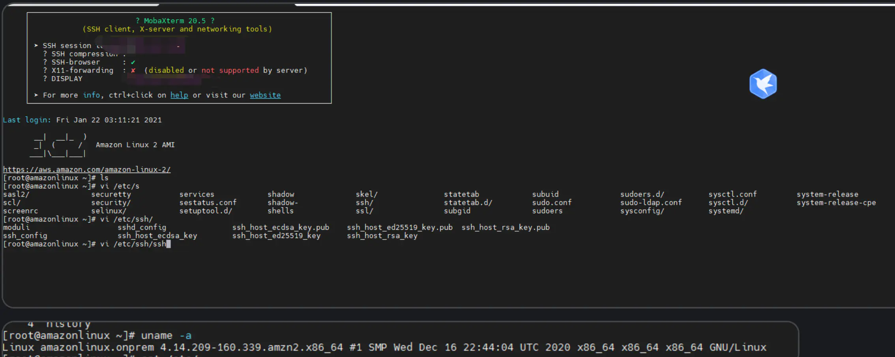Click the 'Amazon Linux 2 AMI' text
Screen dimensions: 895x357
[x=135, y=145]
